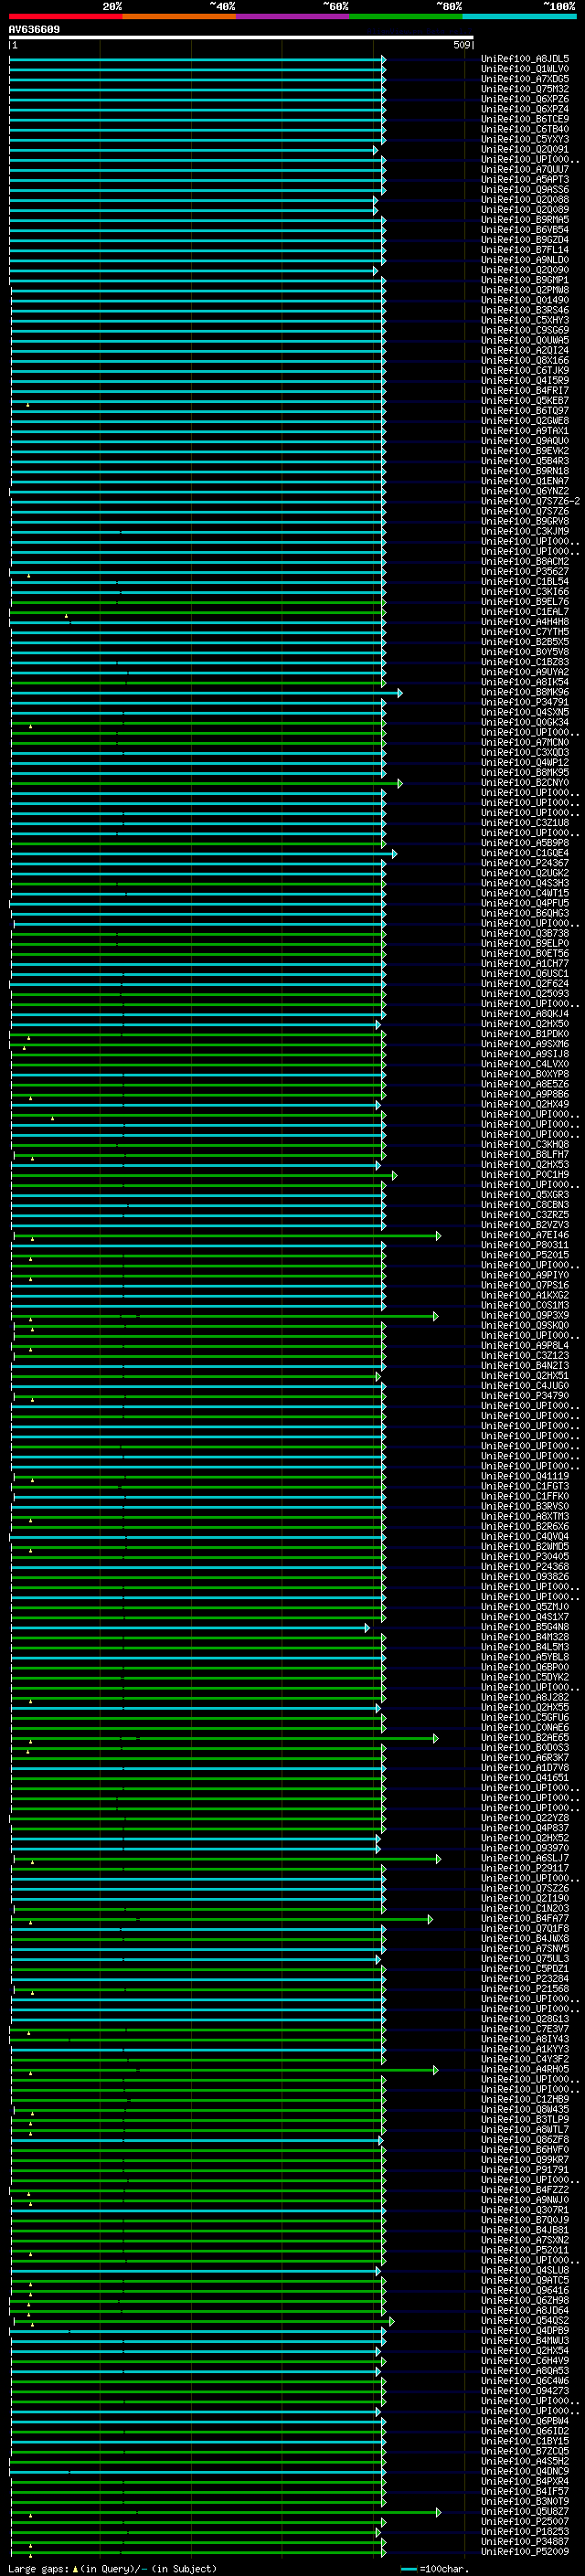Click the orange ~40% identity legend segment
This screenshot has width=585, height=2576.
point(179,17)
